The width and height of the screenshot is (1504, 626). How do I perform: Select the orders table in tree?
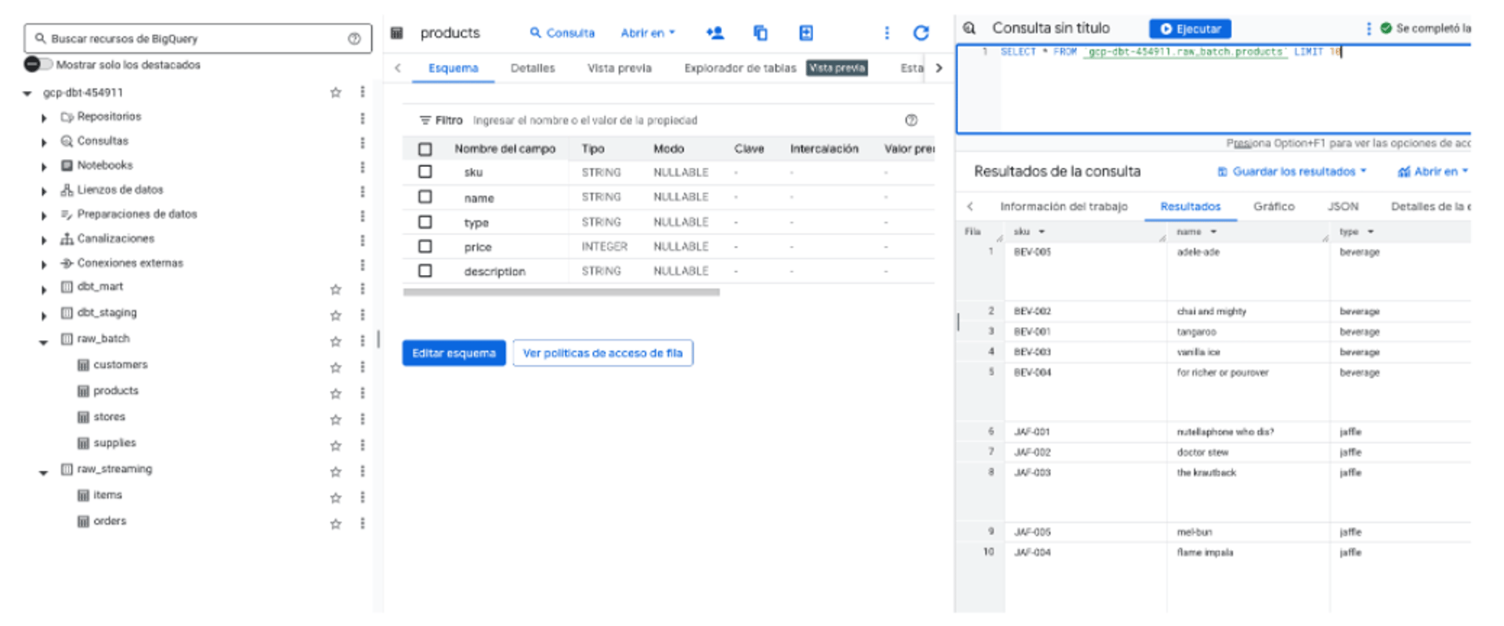pyautogui.click(x=109, y=521)
